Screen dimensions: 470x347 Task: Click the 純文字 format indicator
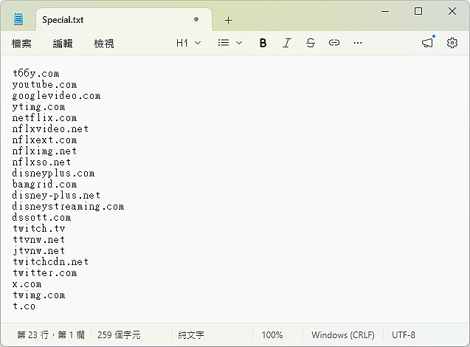(191, 334)
